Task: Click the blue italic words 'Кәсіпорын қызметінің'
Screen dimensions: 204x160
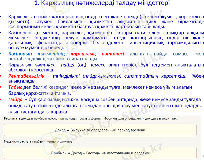Action: (36, 54)
